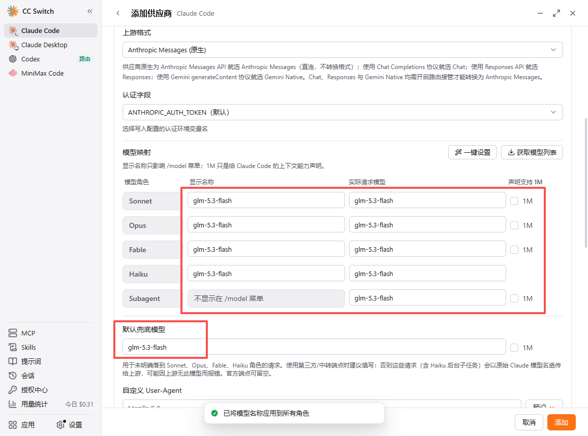Expand the ANTHROPIC_AUTH_TOKEN 认证字段 dropdown

click(x=343, y=112)
